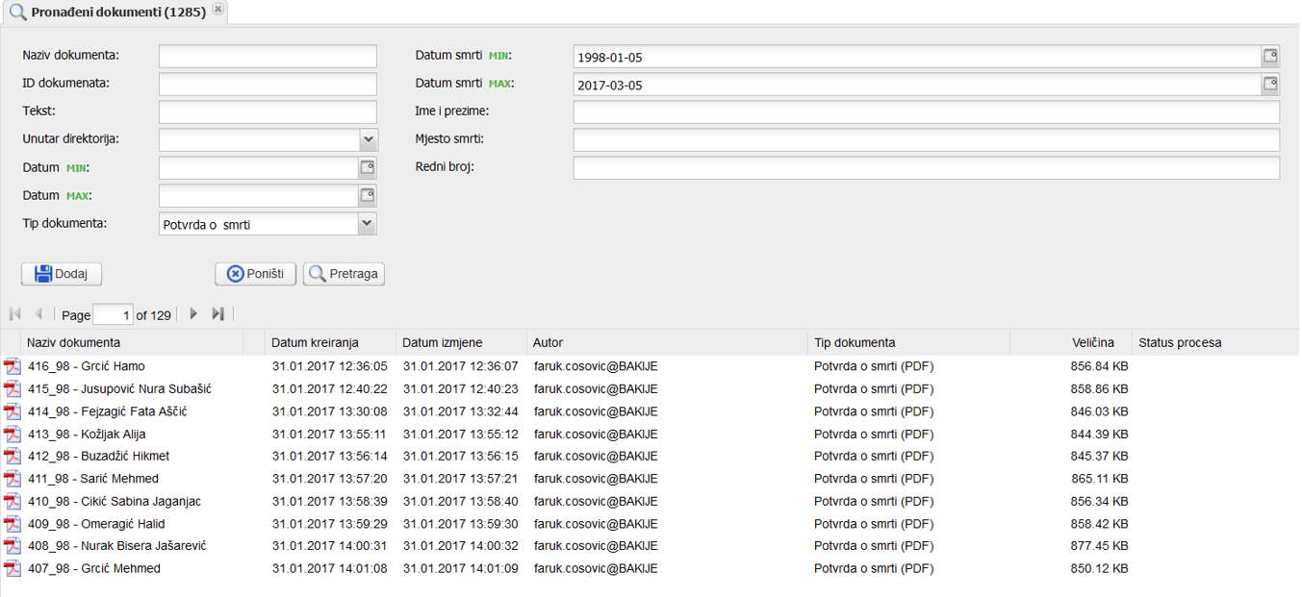This screenshot has height=597, width=1302.
Task: Expand the Unutar direktorija dropdown
Action: pyautogui.click(x=368, y=140)
